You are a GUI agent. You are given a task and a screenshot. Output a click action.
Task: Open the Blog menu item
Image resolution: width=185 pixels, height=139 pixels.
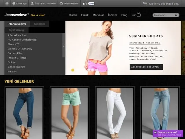[124, 15]
